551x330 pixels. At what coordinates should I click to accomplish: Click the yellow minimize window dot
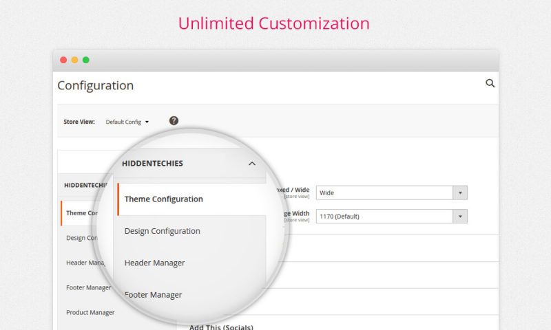75,60
